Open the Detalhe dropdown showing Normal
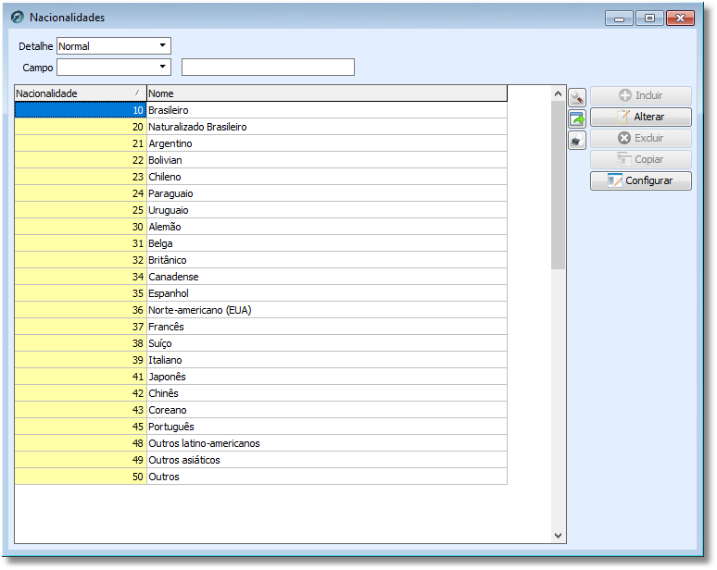The height and width of the screenshot is (570, 717). [x=113, y=46]
